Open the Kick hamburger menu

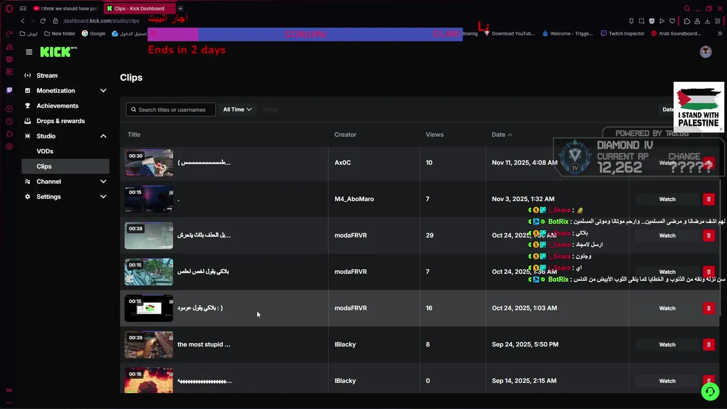[29, 52]
